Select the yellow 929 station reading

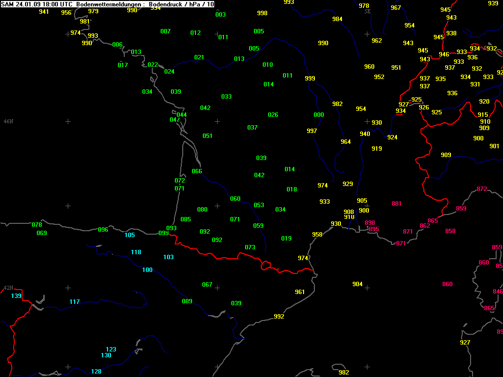pos(348,184)
